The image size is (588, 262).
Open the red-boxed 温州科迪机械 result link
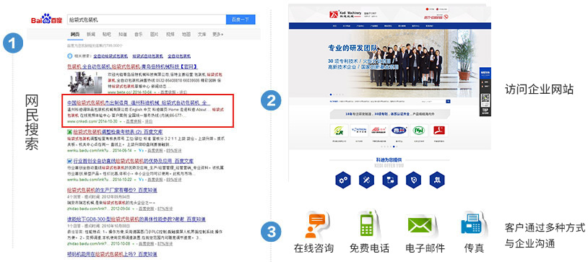pyautogui.click(x=139, y=102)
